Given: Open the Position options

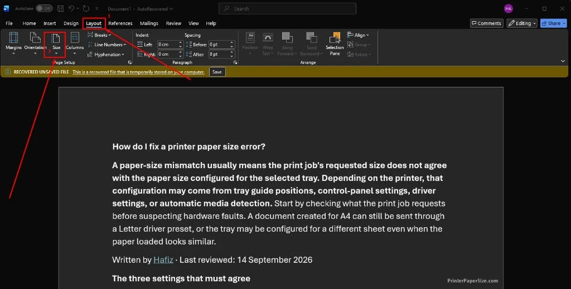Looking at the screenshot, I should click(x=250, y=43).
